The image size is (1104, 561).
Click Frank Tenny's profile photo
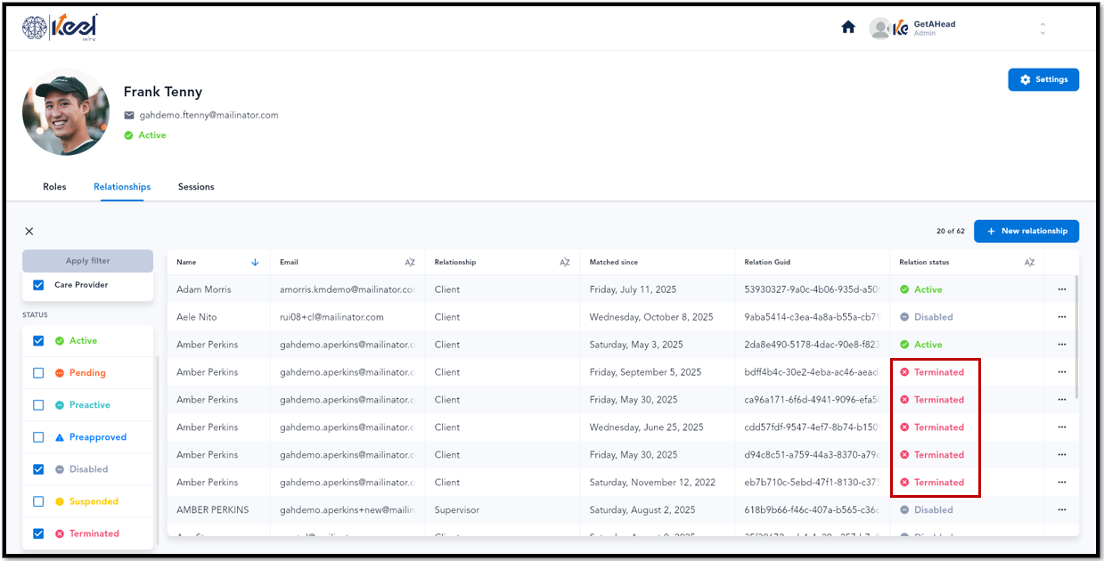pyautogui.click(x=67, y=112)
